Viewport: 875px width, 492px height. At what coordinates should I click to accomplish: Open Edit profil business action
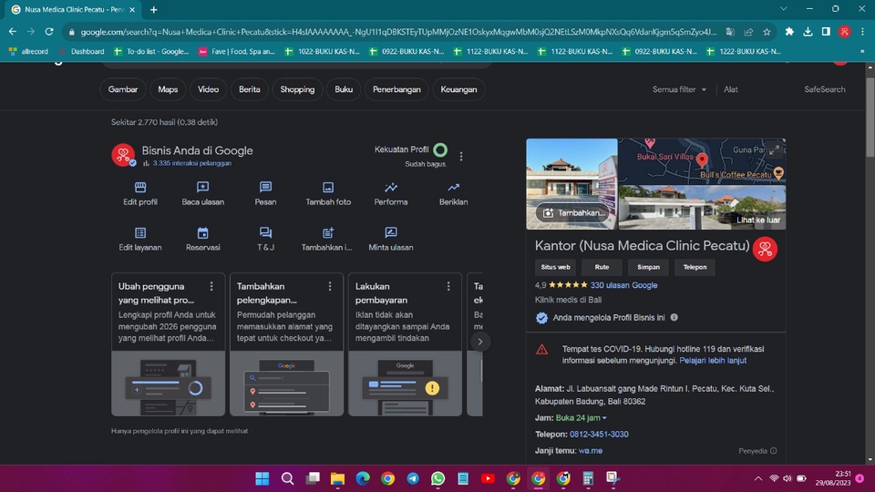(x=140, y=193)
